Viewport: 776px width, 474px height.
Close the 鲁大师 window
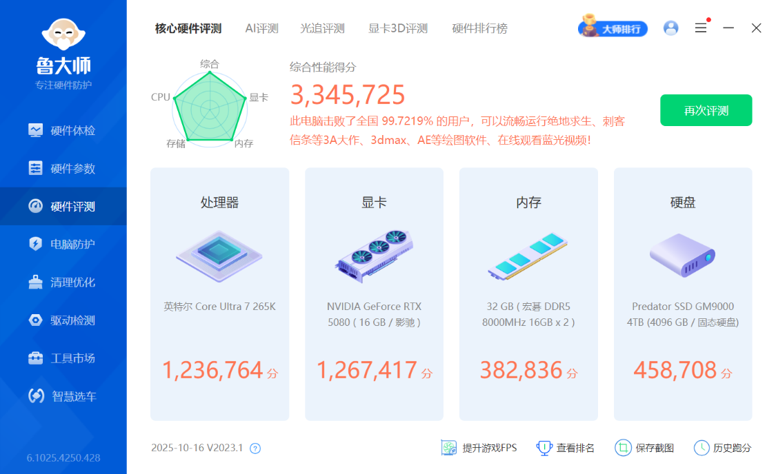(756, 28)
